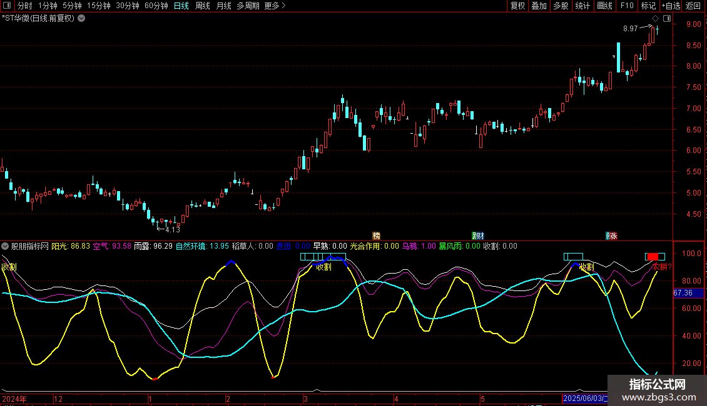Click the 榜 event marker
The image size is (707, 406).
[377, 236]
